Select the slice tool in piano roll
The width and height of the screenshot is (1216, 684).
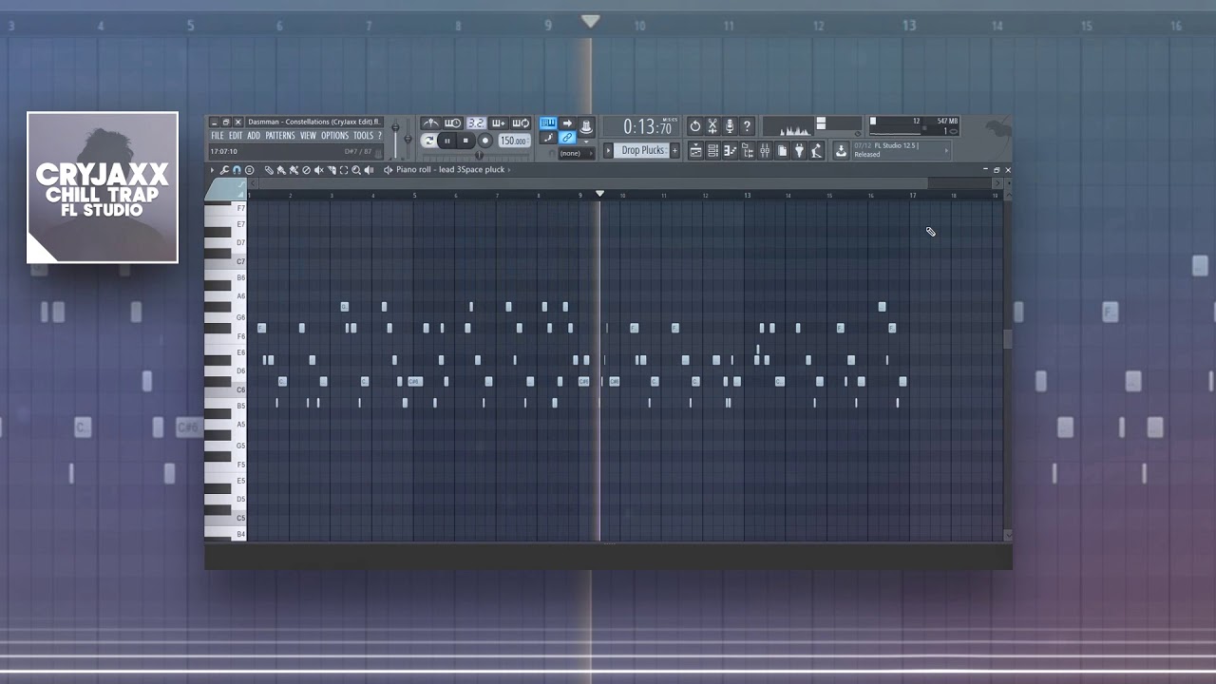(332, 170)
